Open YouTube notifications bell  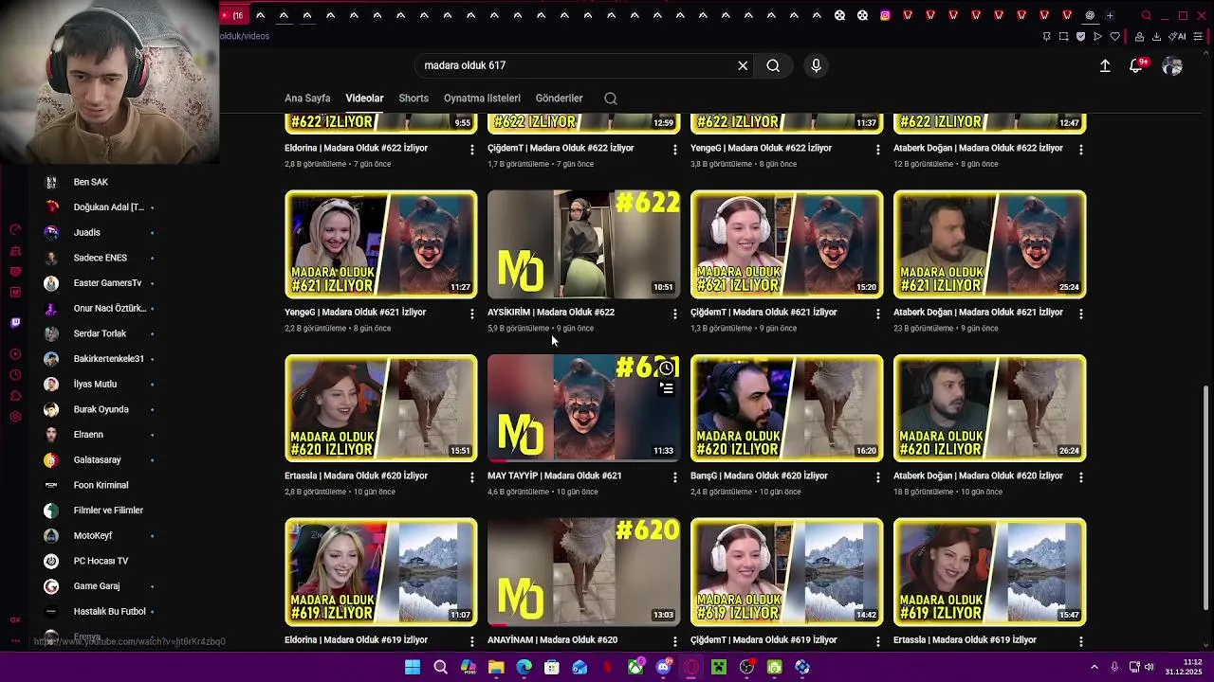pyautogui.click(x=1135, y=65)
